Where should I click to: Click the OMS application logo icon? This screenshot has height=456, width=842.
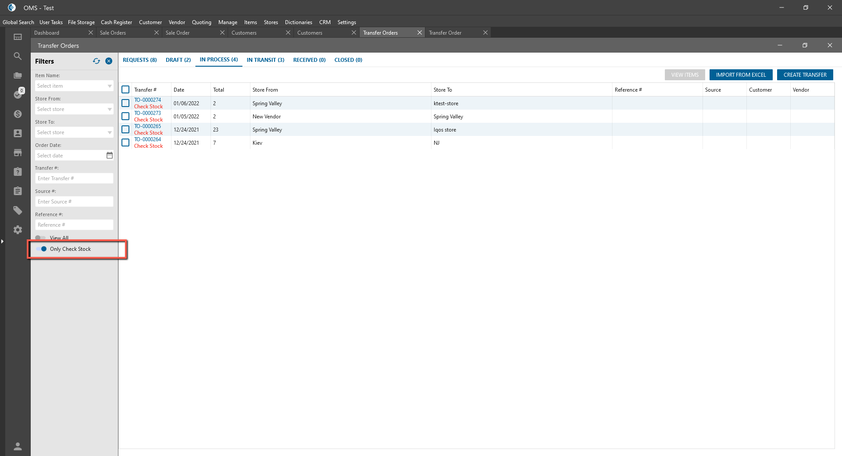(x=12, y=7)
